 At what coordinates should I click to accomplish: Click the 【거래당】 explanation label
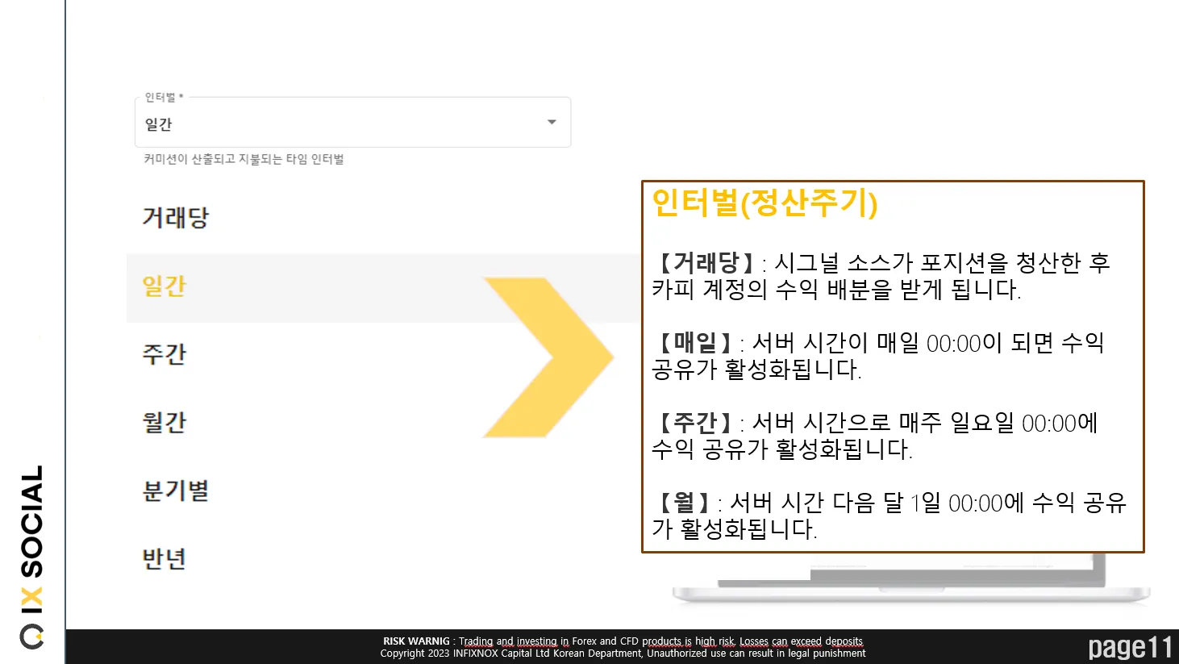[706, 262]
